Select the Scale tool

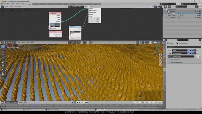3,62
